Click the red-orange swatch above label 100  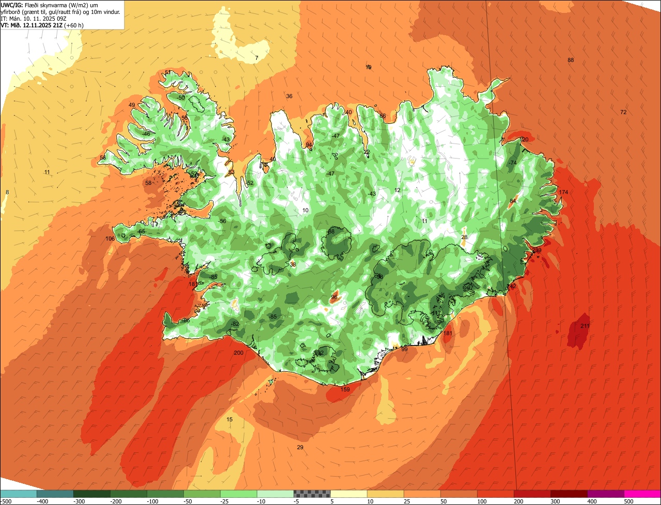point(495,494)
